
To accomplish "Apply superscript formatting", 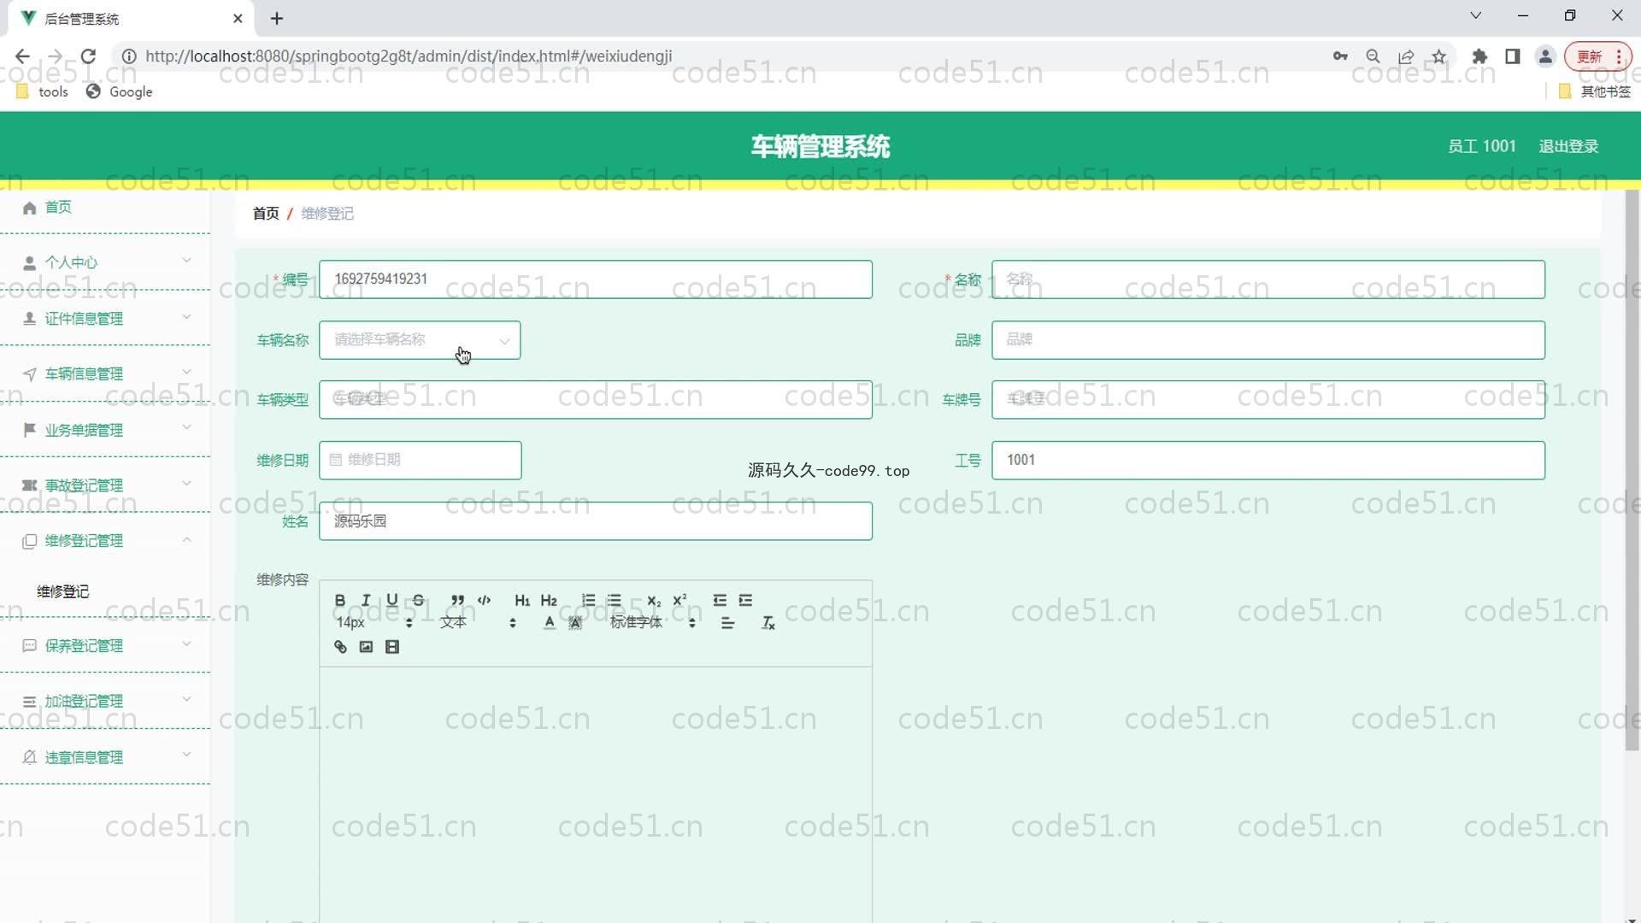I will click(x=679, y=600).
